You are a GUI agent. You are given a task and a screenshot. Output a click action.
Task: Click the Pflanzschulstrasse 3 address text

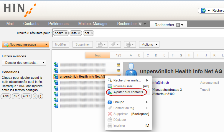167,90
